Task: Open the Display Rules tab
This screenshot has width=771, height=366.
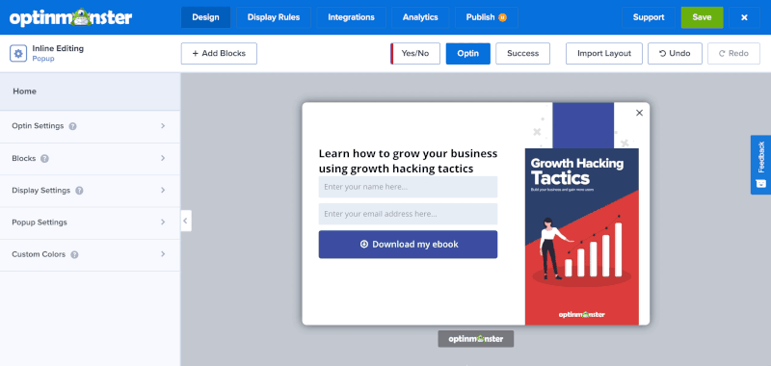Action: tap(274, 17)
